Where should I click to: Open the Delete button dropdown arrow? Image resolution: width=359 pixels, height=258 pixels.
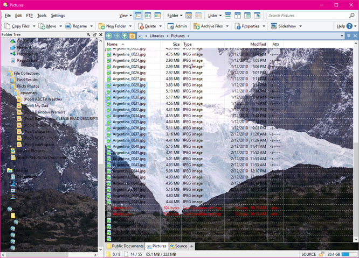[x=161, y=26]
